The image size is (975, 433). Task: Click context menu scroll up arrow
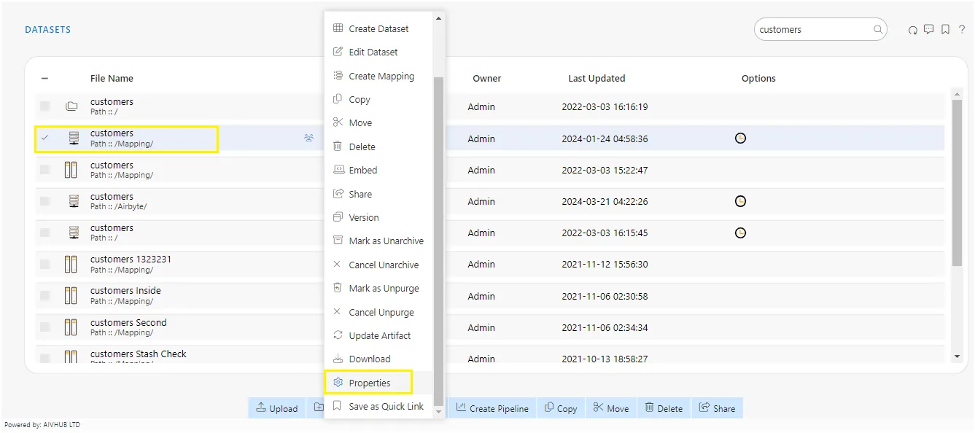coord(438,18)
